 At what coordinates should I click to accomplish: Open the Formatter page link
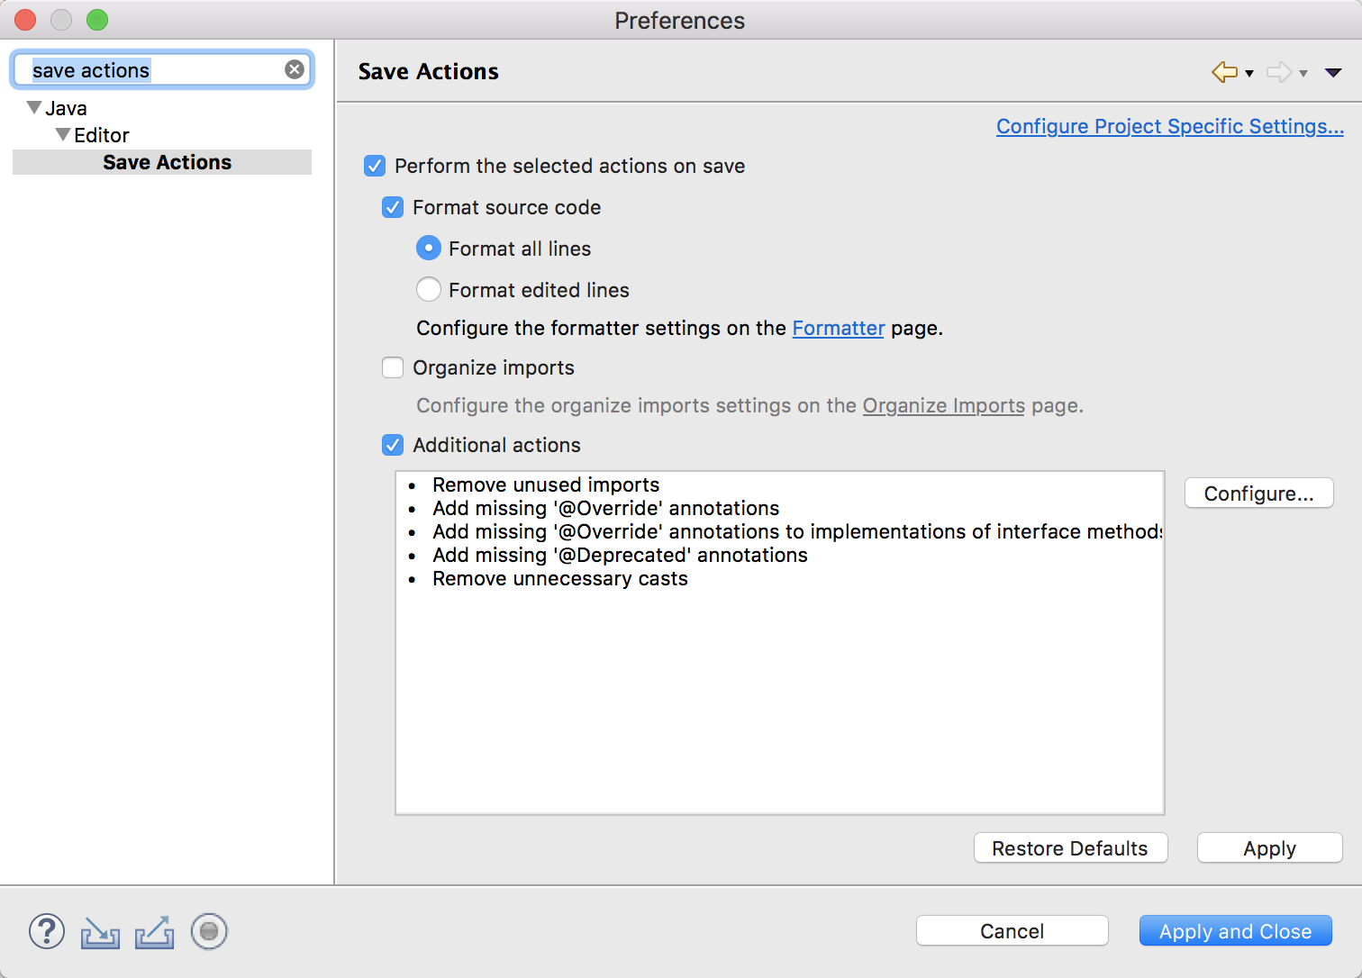[x=838, y=328]
